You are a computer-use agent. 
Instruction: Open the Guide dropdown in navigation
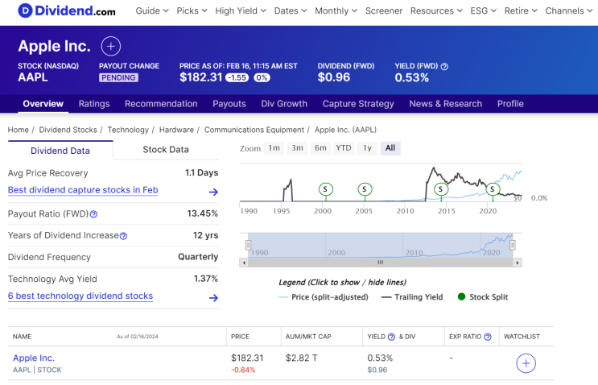coord(152,11)
